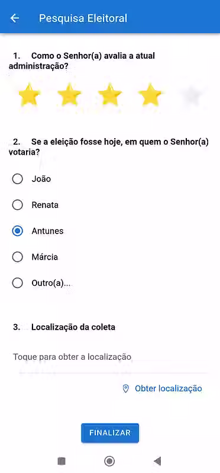Click the Obter localização link
220x473 pixels.
pyautogui.click(x=168, y=389)
